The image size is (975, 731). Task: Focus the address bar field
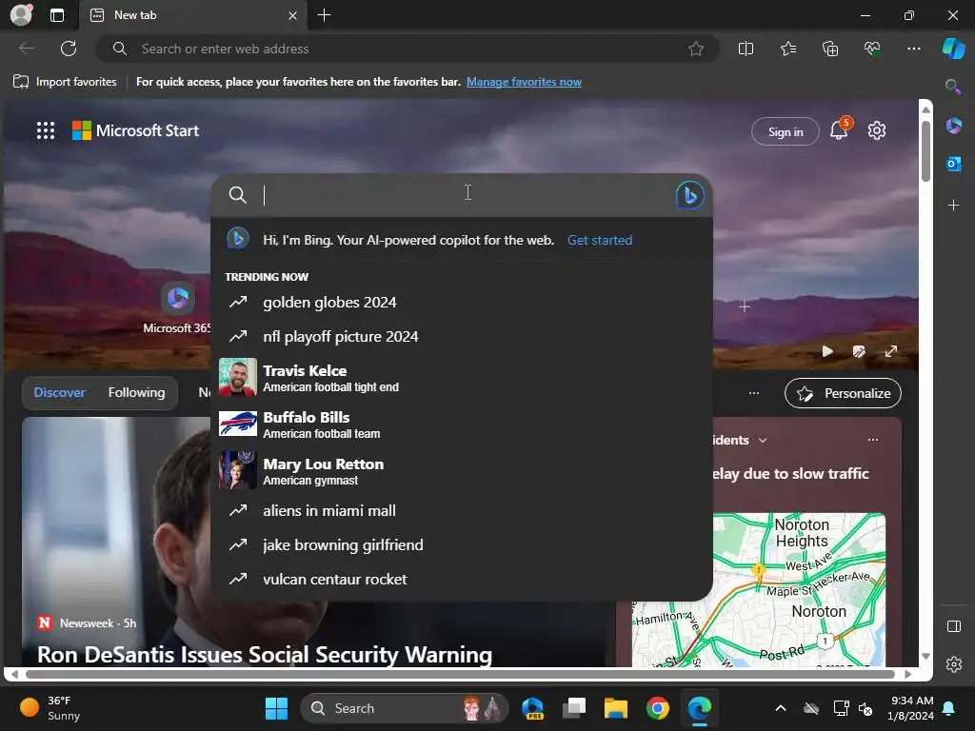(x=408, y=49)
